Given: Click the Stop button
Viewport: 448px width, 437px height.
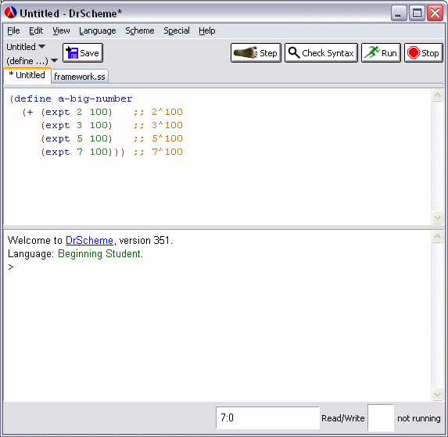Looking at the screenshot, I should click(x=424, y=53).
